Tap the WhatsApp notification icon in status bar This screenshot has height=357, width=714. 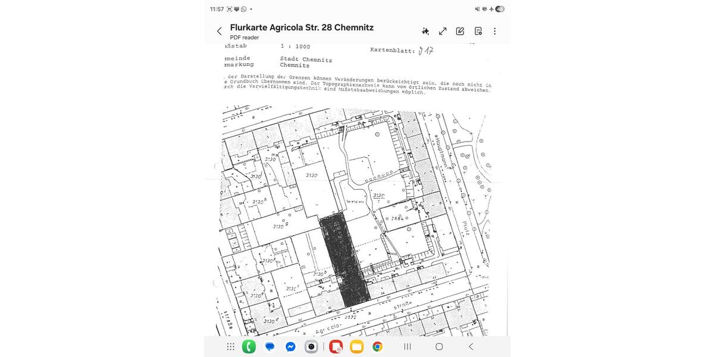(x=244, y=9)
